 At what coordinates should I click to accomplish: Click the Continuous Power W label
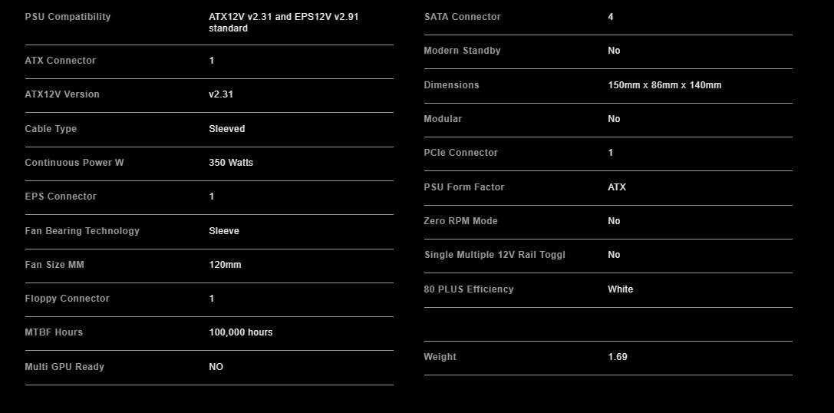tap(74, 163)
